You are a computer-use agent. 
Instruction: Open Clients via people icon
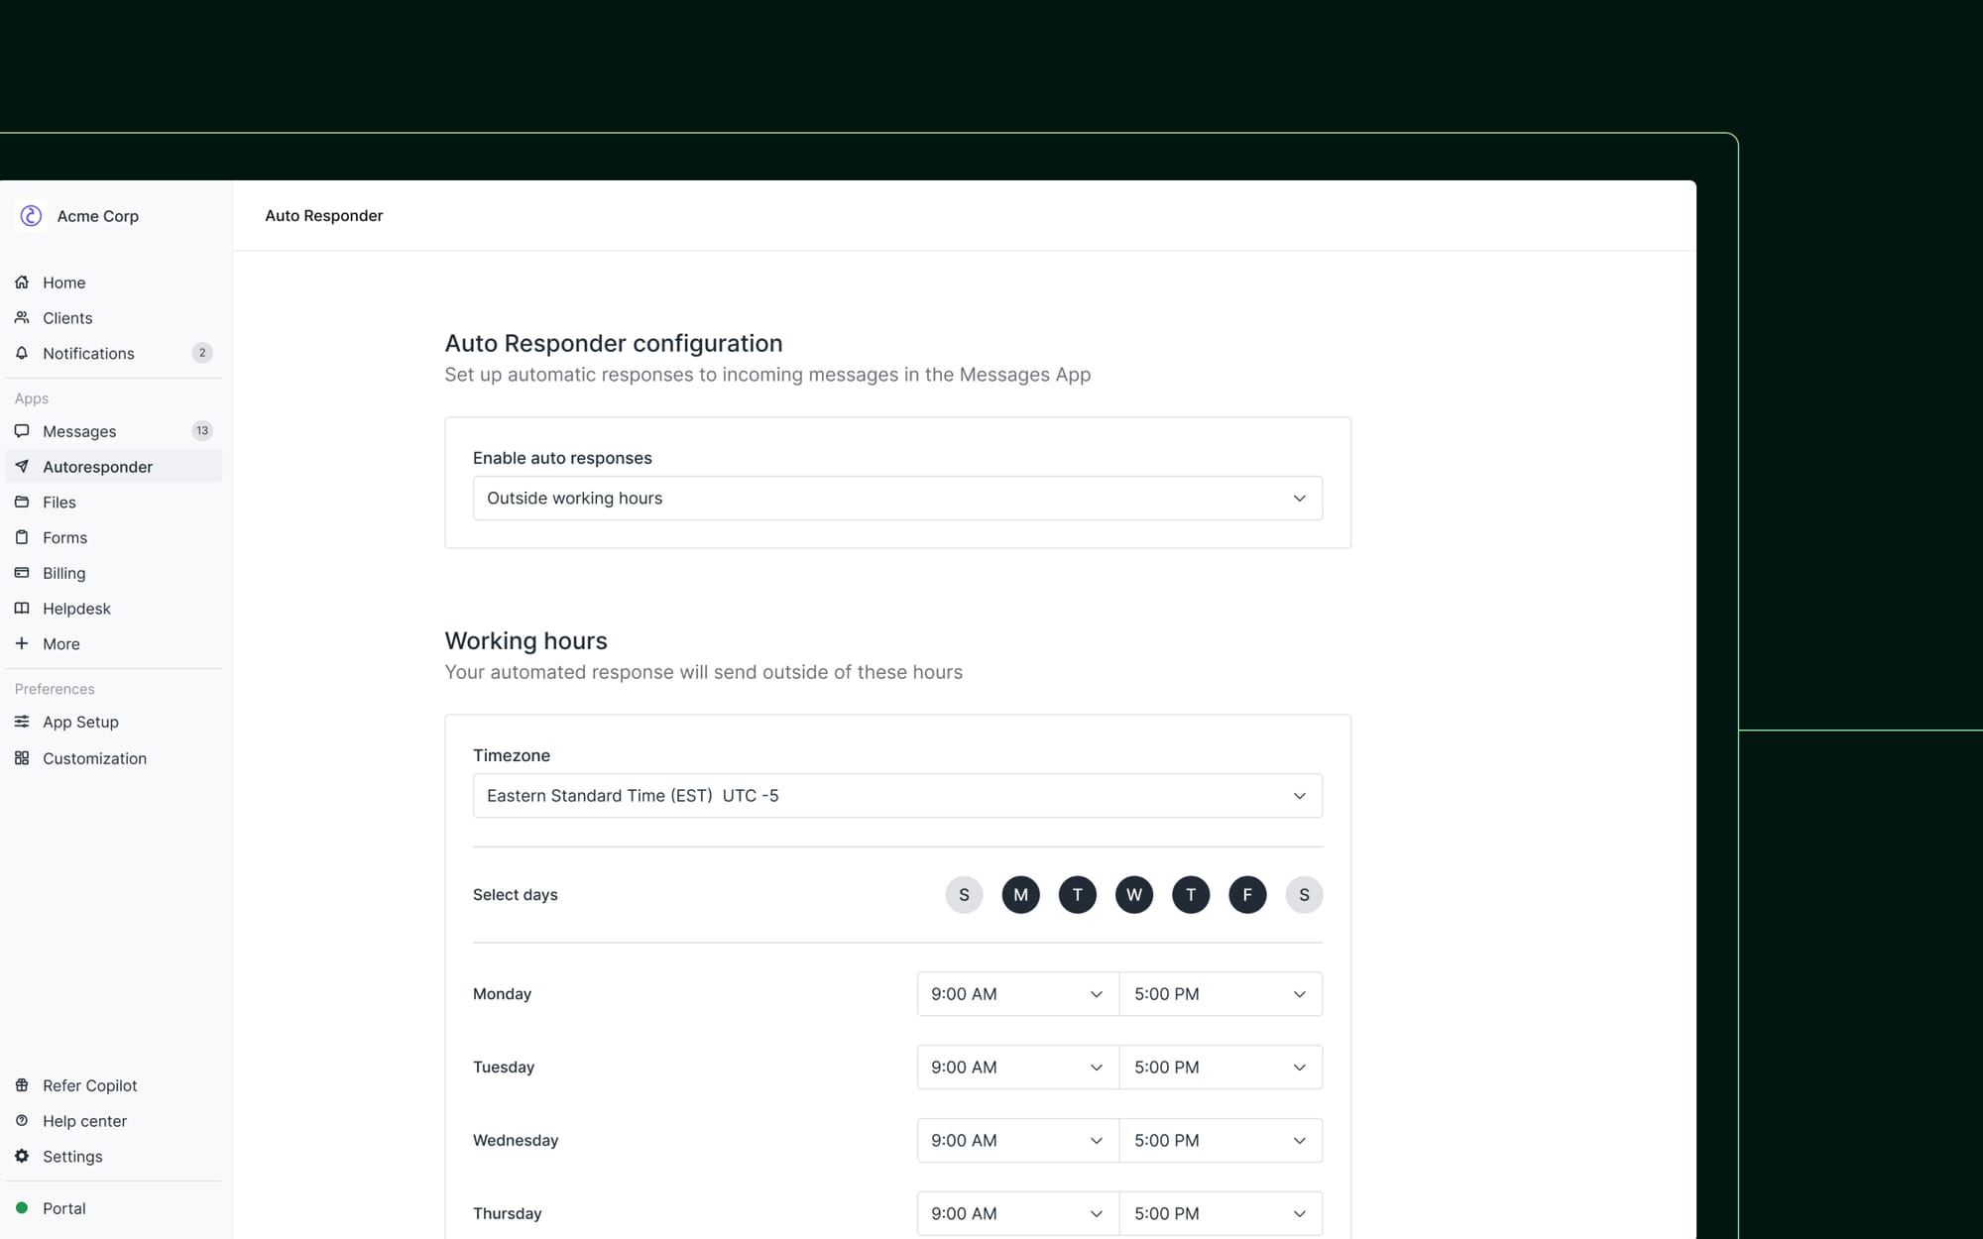(22, 318)
